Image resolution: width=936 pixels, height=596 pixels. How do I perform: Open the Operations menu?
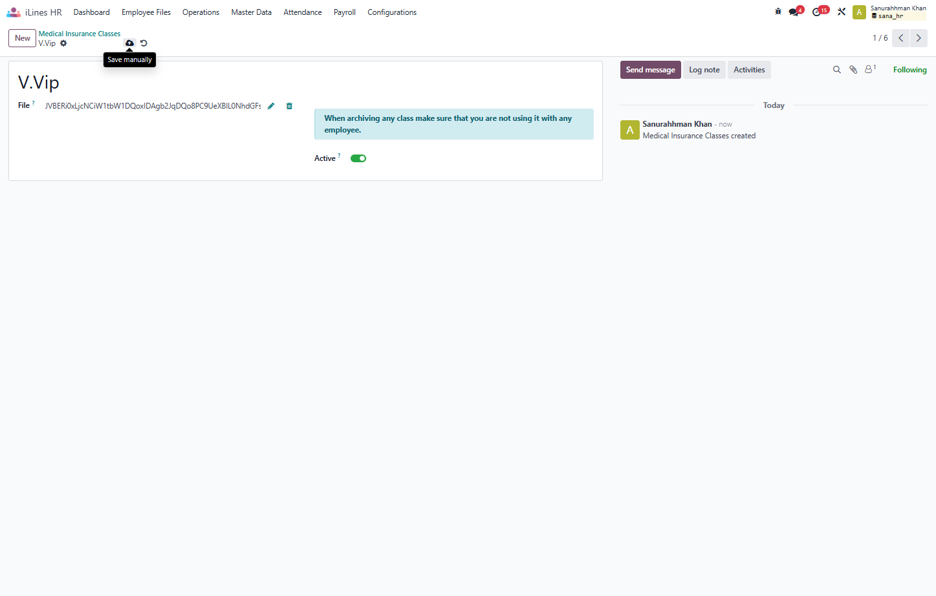coord(201,12)
